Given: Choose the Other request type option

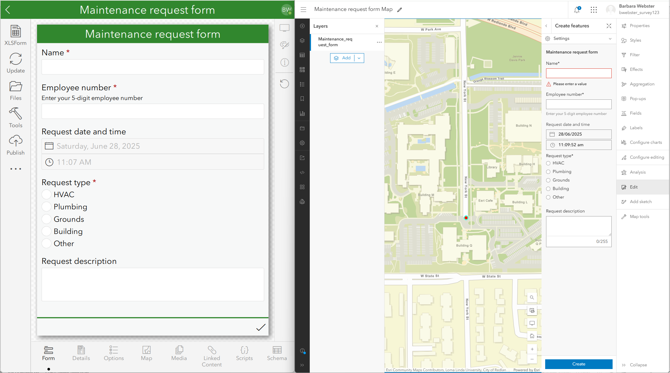Looking at the screenshot, I should click(46, 243).
